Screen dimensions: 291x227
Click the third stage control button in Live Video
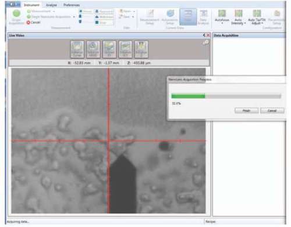pyautogui.click(x=109, y=49)
